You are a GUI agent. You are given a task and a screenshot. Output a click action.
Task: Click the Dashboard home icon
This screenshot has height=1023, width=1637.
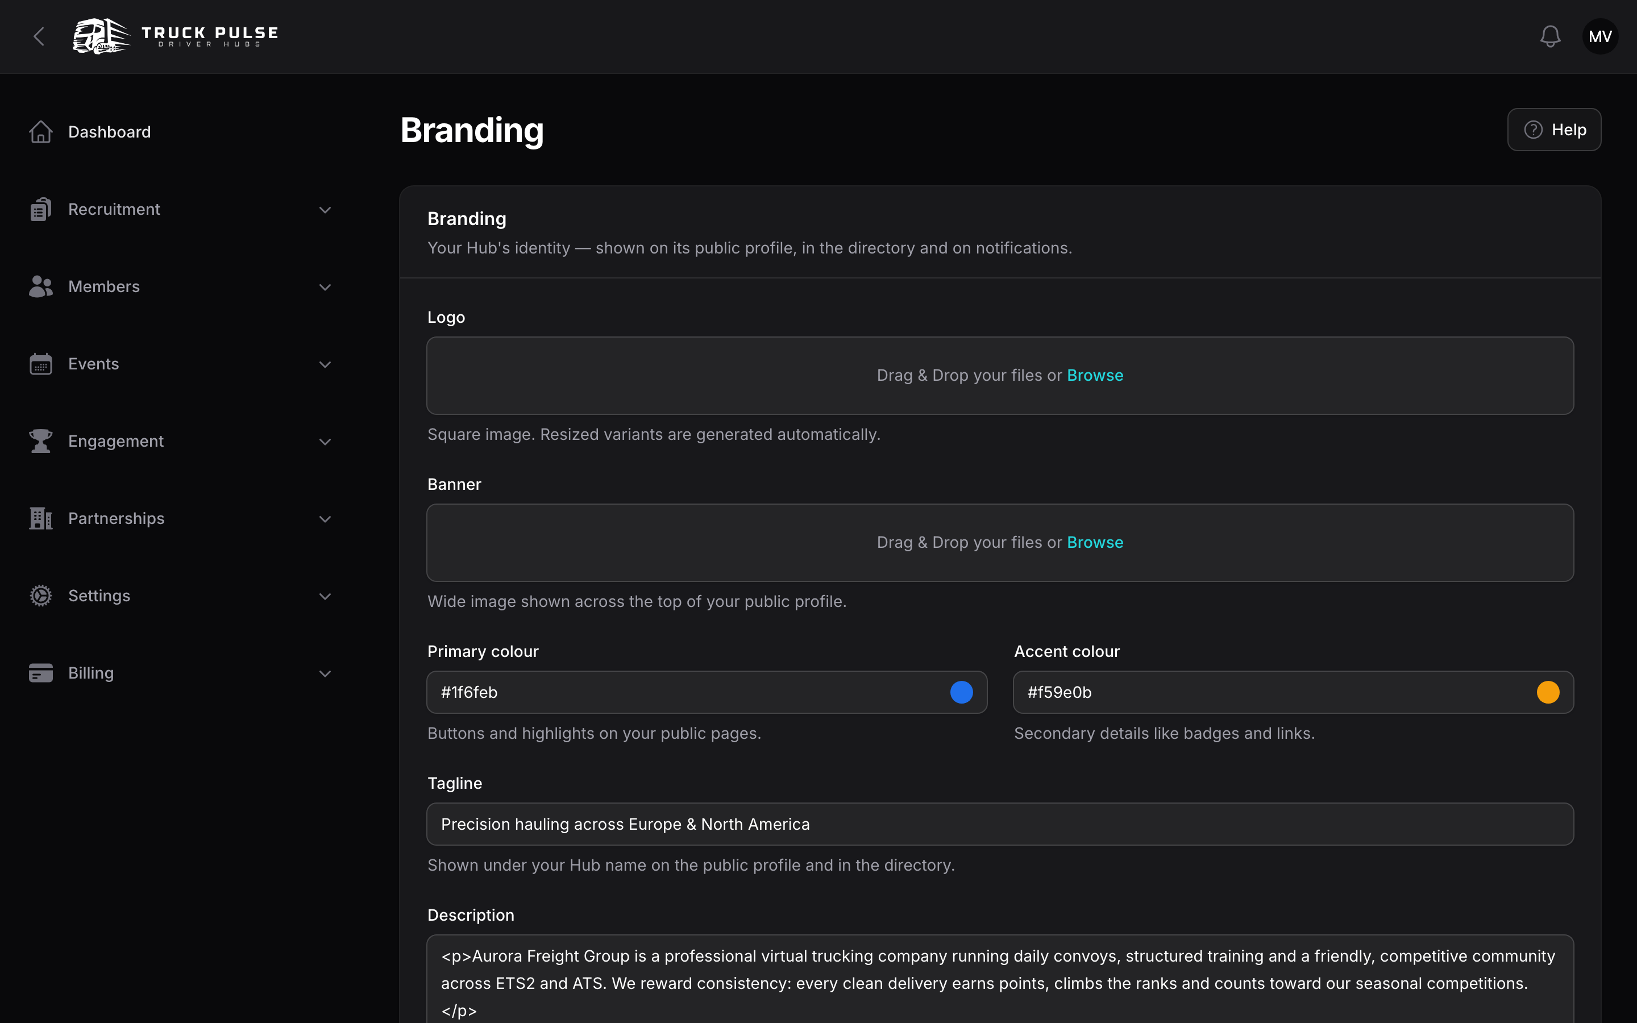coord(40,132)
